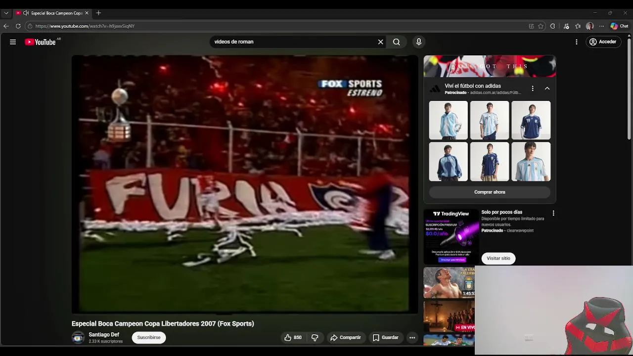Subscribe with the Suscribirse button
633x356 pixels.
149,338
